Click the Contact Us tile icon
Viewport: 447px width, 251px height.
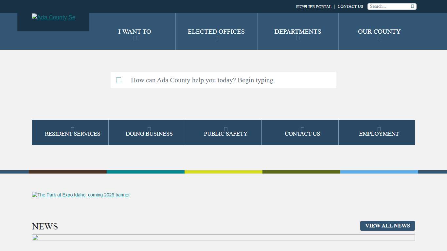tap(302, 129)
